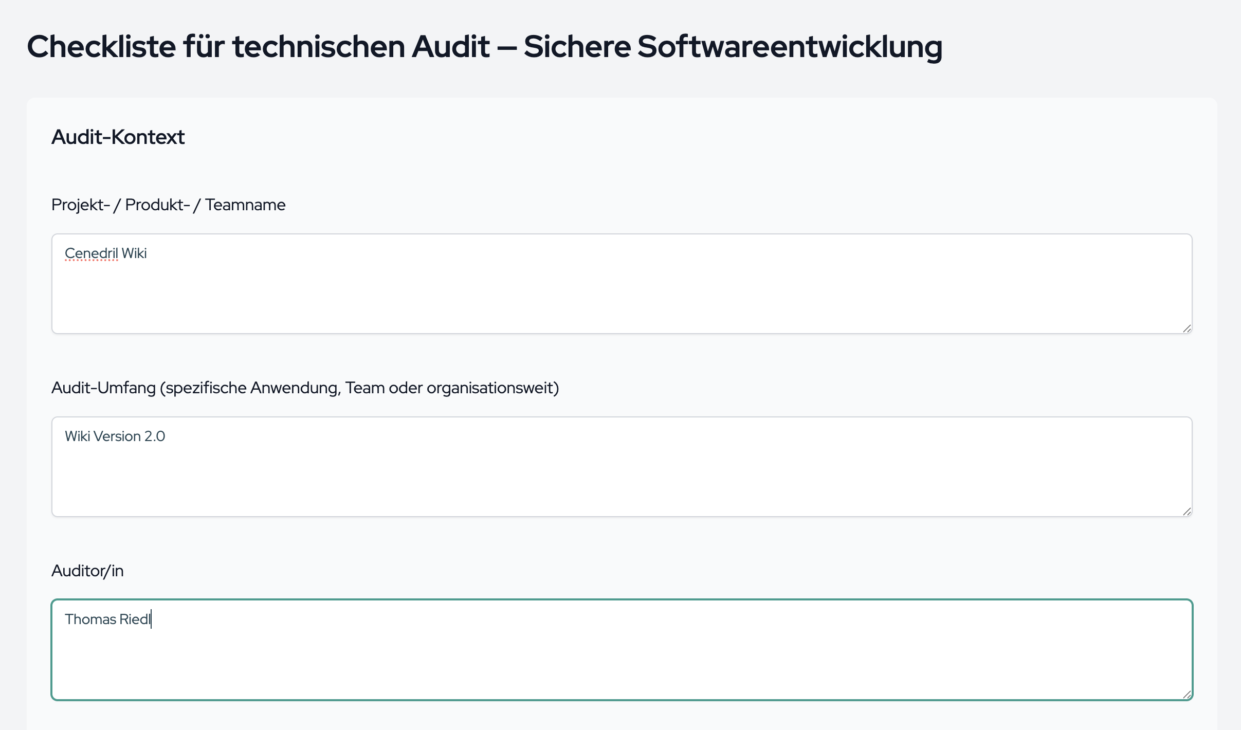The image size is (1241, 730).
Task: Click the Projekt- / Produkt- / Teamname label
Action: coord(168,205)
